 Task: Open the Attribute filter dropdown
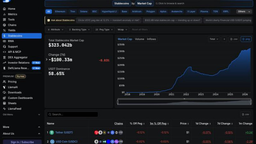55,30
